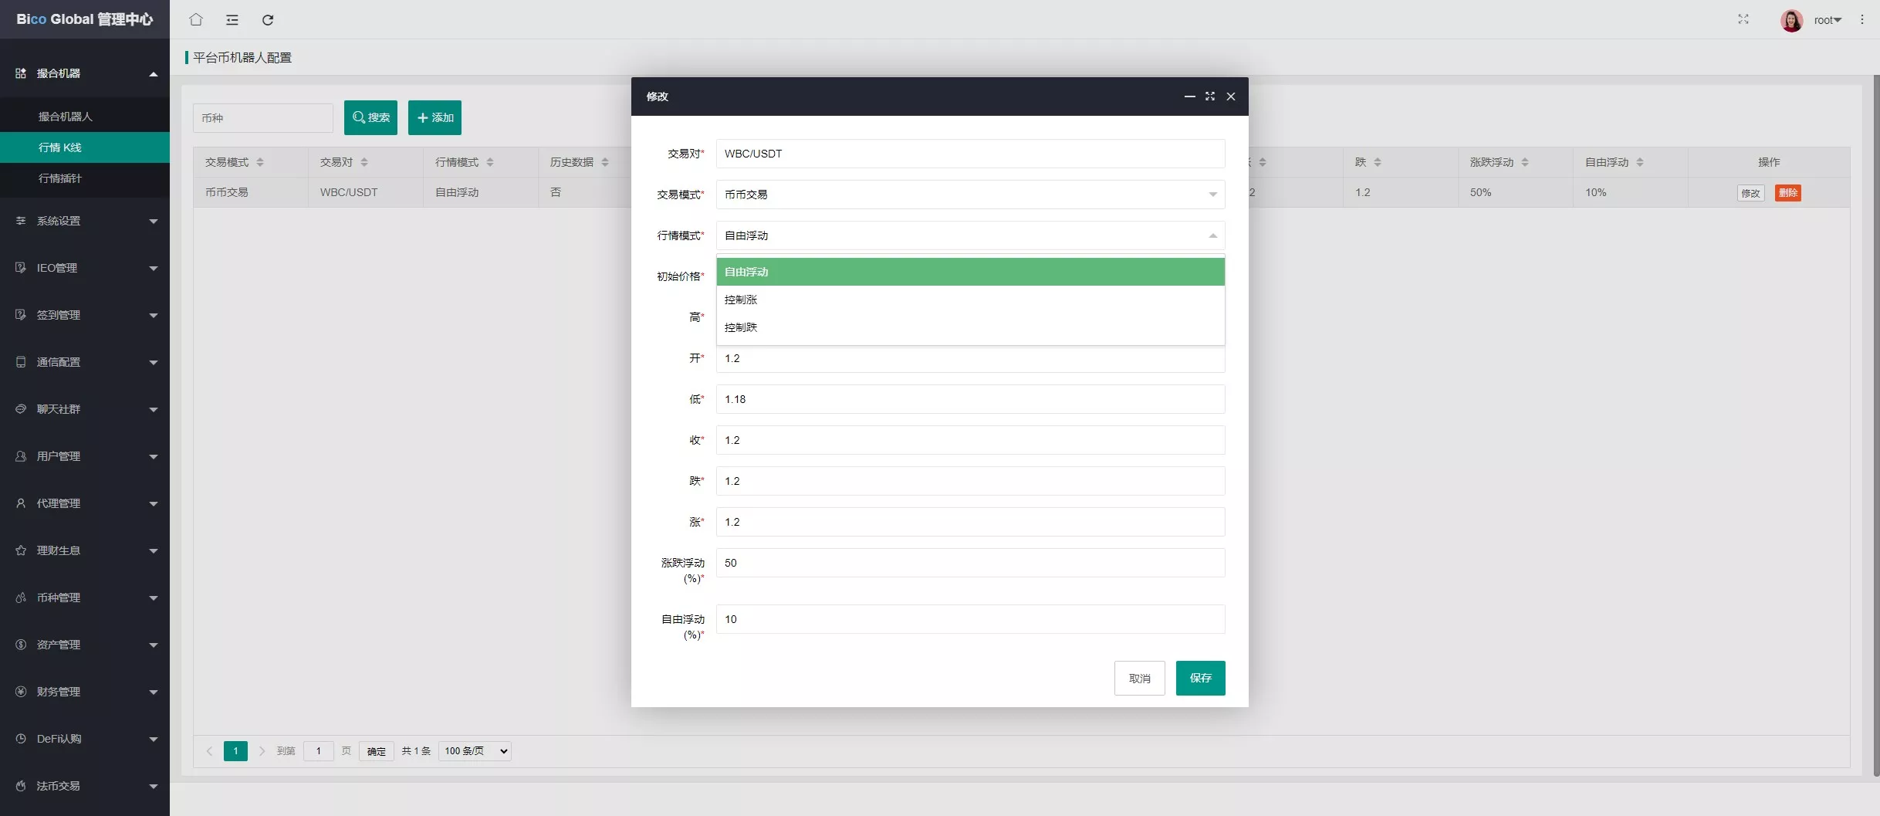Image resolution: width=1880 pixels, height=816 pixels.
Task: Select 控制涨 option in dropdown list
Action: coord(970,300)
